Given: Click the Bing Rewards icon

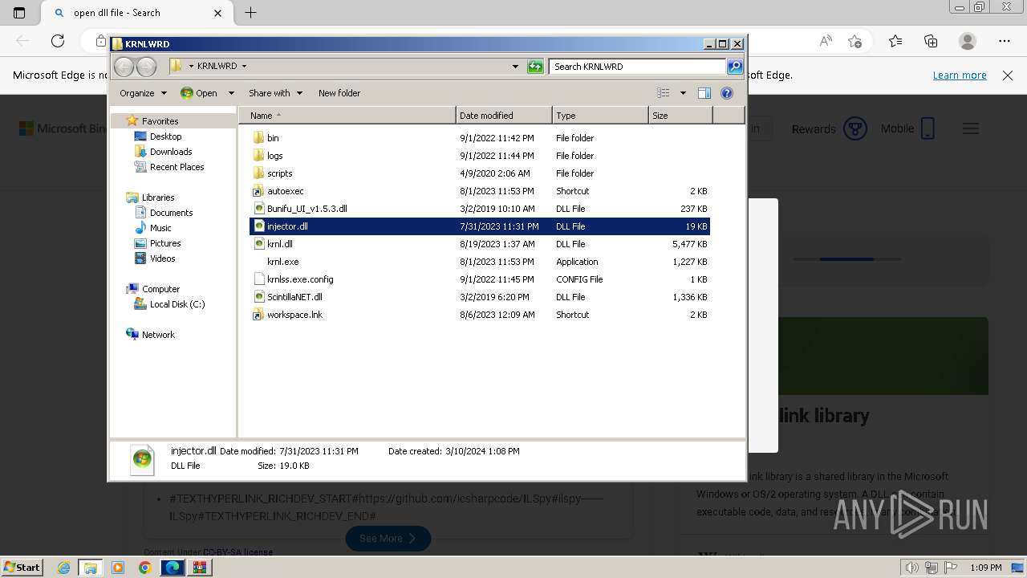Looking at the screenshot, I should (855, 128).
